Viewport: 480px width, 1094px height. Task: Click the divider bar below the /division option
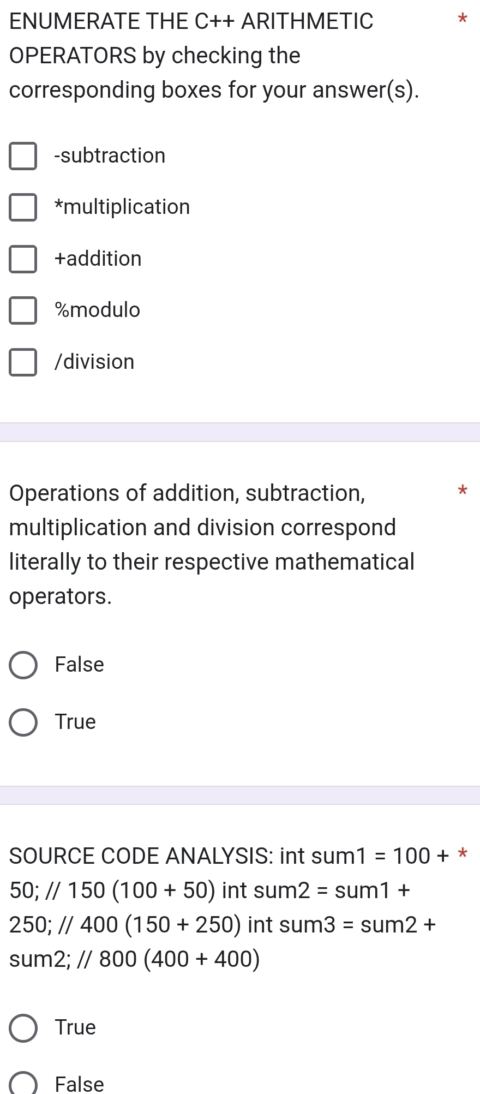[x=240, y=432]
